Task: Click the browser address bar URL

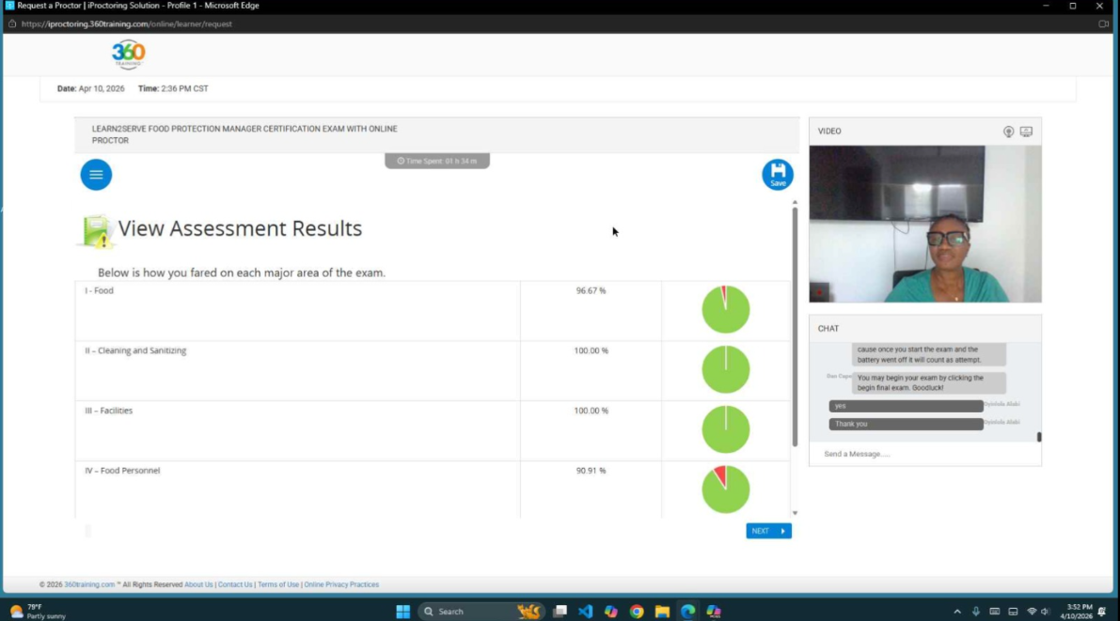Action: (x=126, y=23)
